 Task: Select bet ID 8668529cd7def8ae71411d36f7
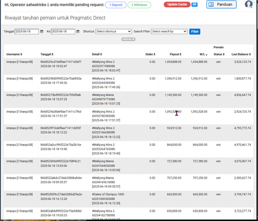click(x=61, y=62)
